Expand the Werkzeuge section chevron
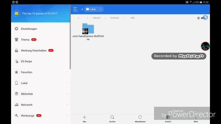Screen dimensions: 221x124 point(67,116)
